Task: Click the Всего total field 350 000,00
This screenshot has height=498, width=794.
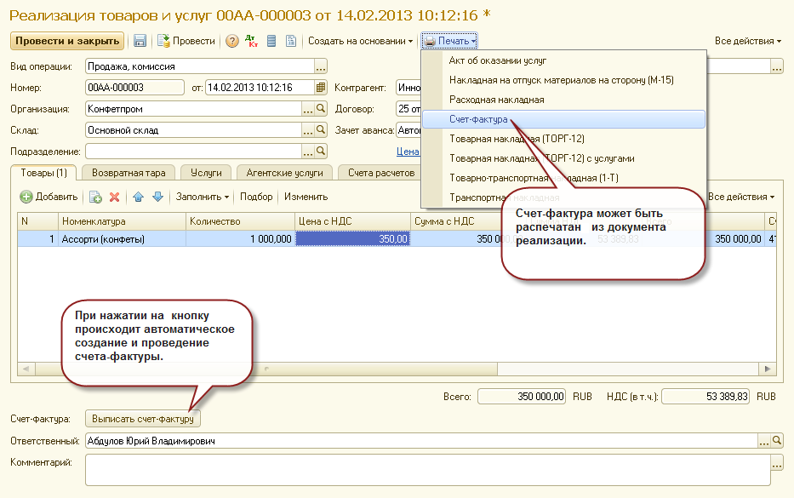Action: click(x=522, y=397)
